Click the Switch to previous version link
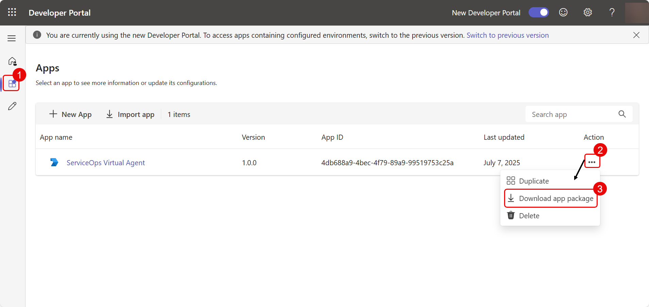This screenshot has width=649, height=307. click(507, 35)
